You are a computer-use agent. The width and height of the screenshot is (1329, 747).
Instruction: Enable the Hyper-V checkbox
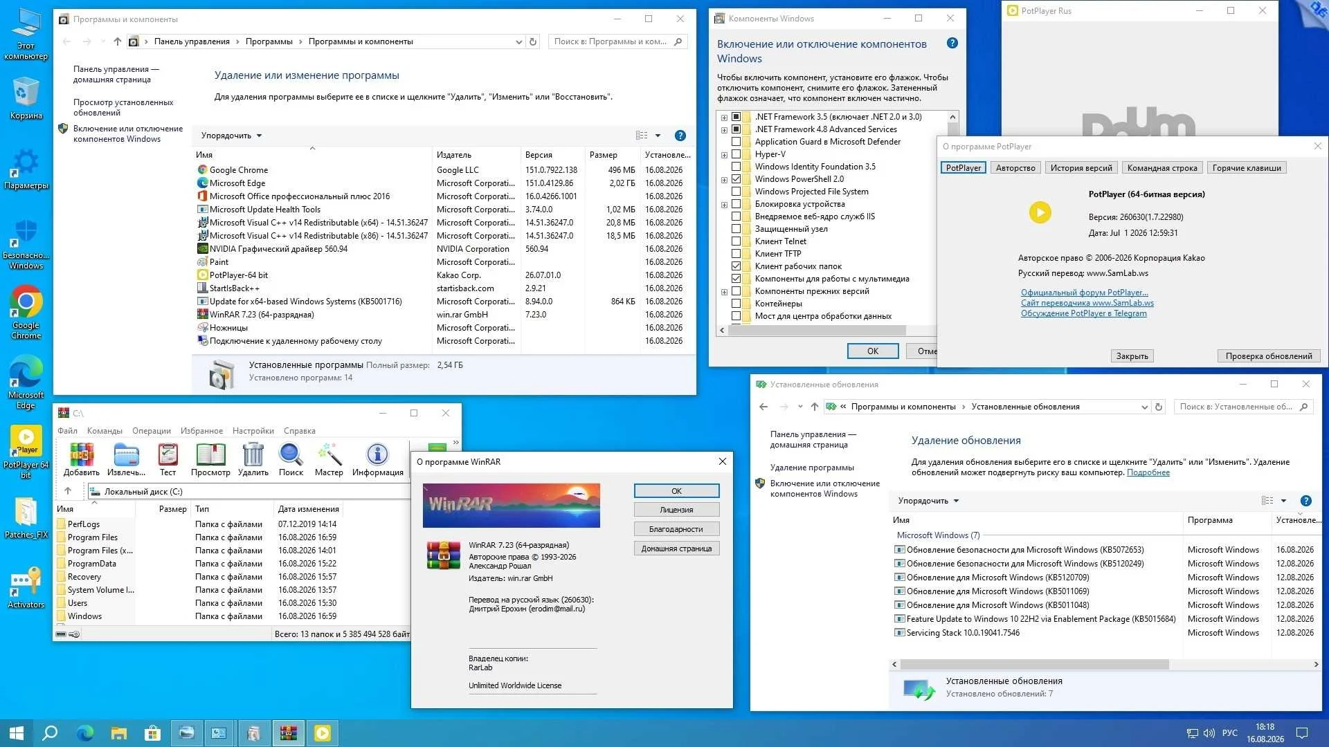[x=736, y=154]
